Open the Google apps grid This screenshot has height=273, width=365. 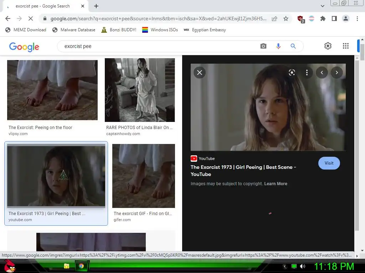[346, 46]
